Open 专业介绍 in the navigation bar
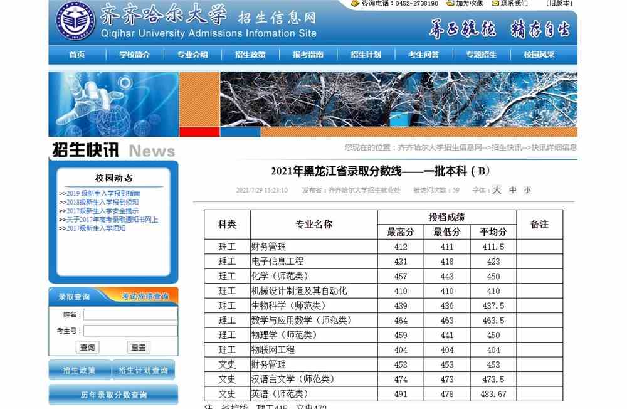The width and height of the screenshot is (627, 409). tap(192, 55)
